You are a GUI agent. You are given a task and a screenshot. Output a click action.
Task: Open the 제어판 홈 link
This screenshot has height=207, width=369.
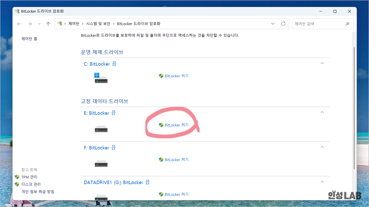[x=29, y=39]
